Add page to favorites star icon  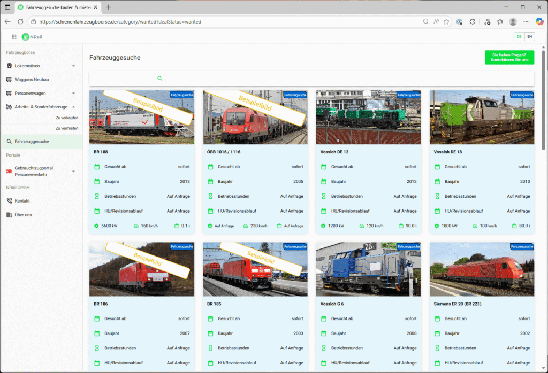[446, 22]
